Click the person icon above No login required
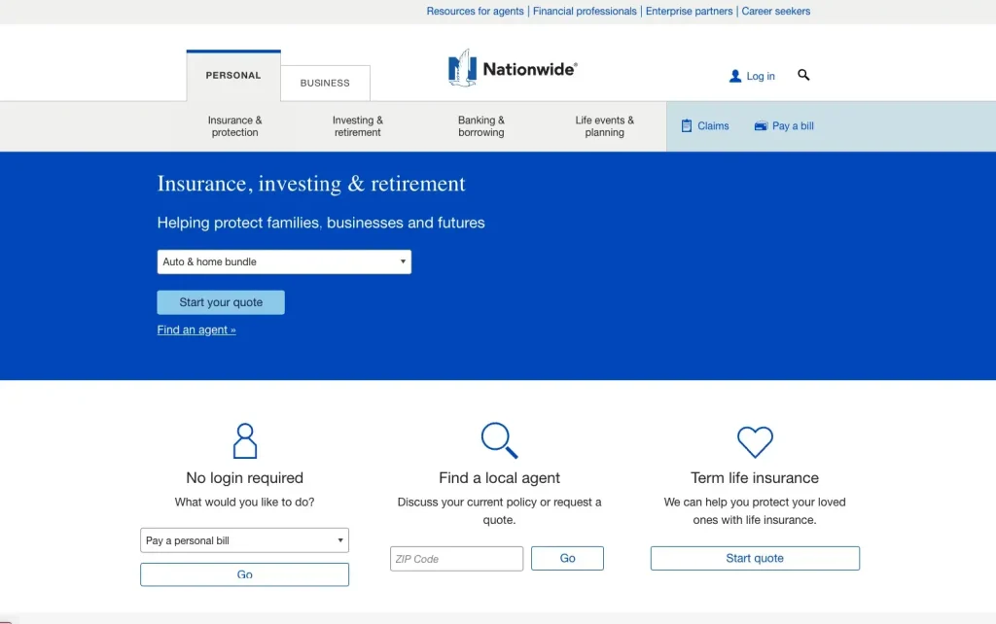The width and height of the screenshot is (996, 624). [244, 440]
